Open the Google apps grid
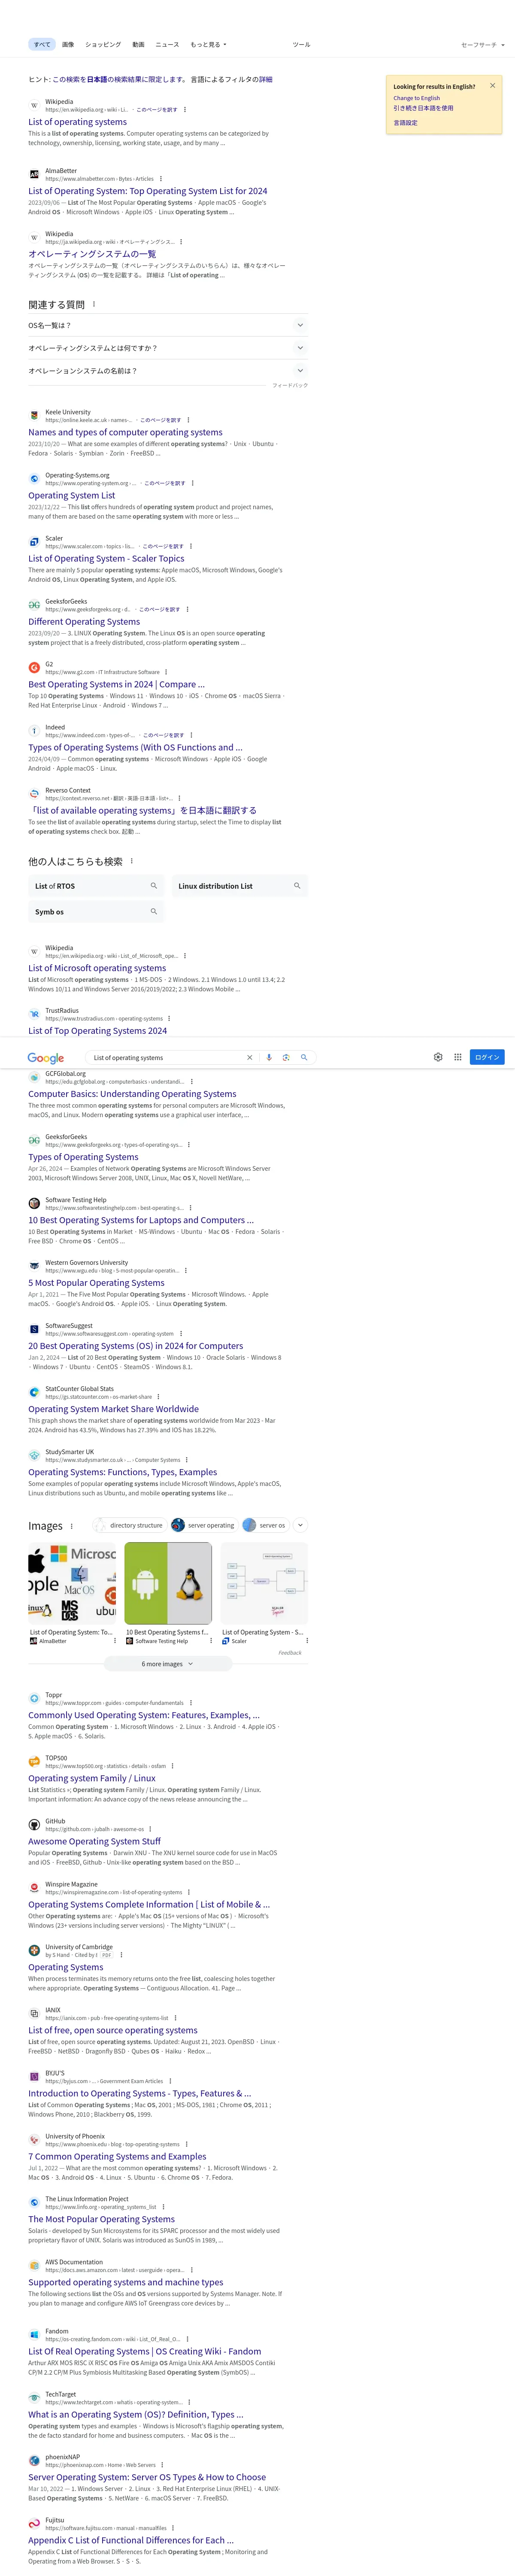The image size is (515, 2576). click(x=458, y=1057)
